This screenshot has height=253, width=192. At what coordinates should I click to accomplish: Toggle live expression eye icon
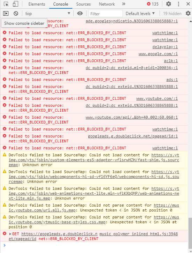click(80, 13)
